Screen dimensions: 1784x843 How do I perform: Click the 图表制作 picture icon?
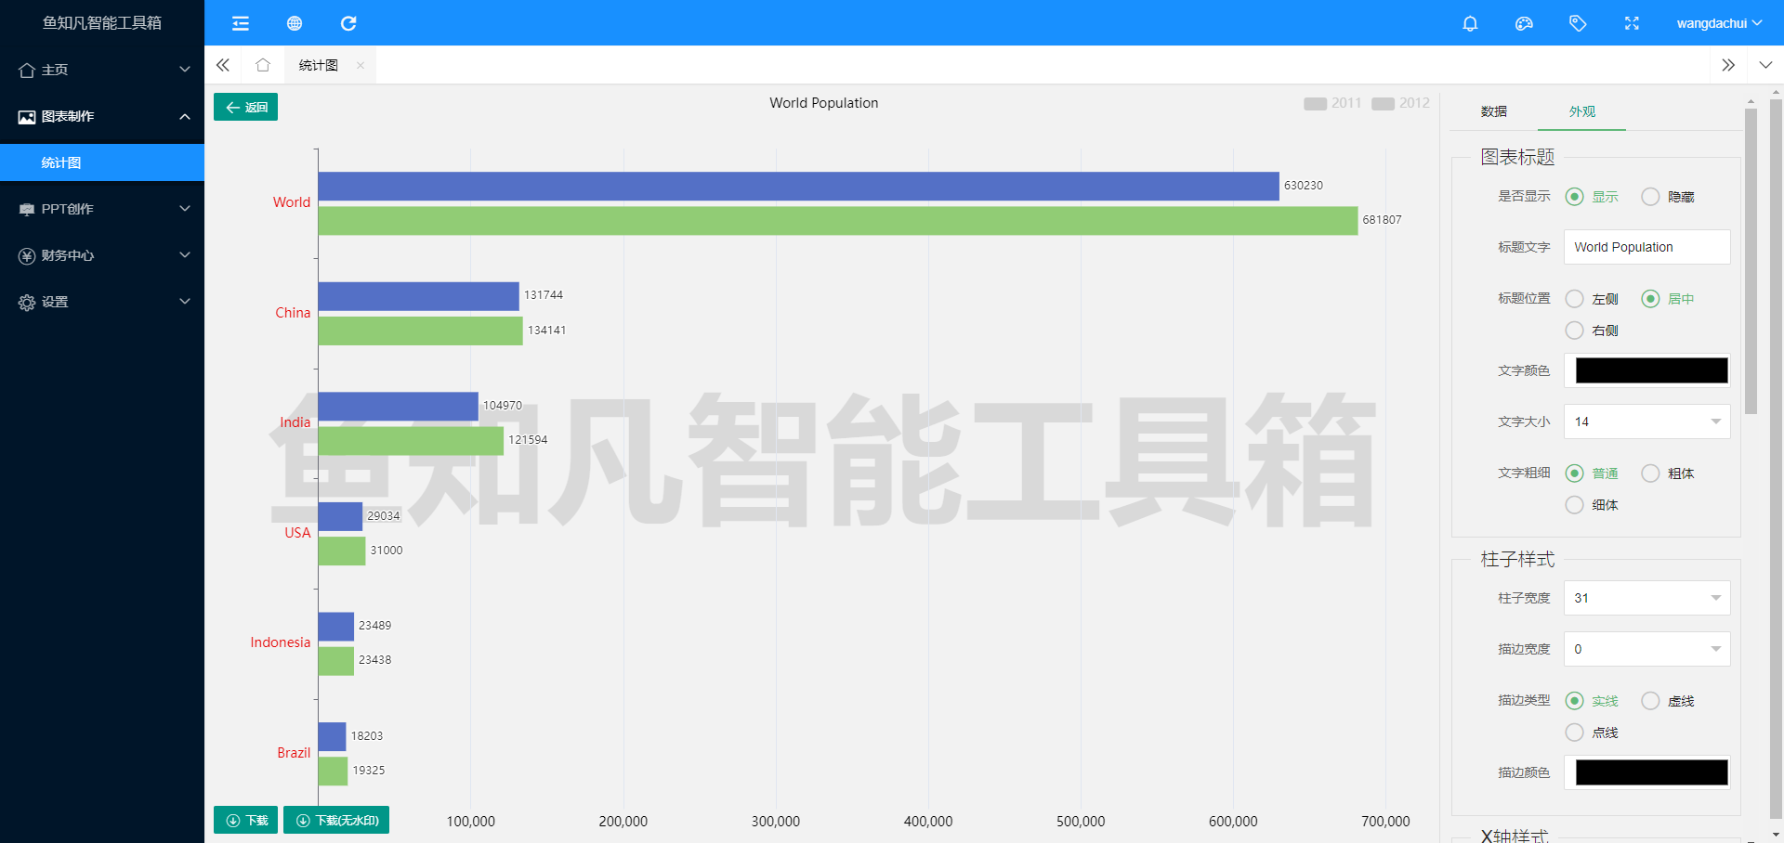coord(27,116)
